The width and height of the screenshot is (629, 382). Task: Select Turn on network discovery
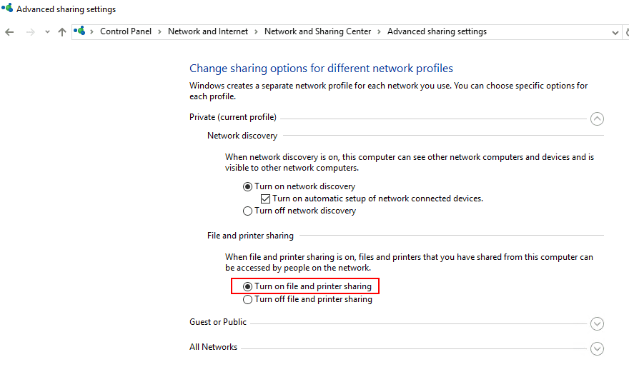(247, 187)
